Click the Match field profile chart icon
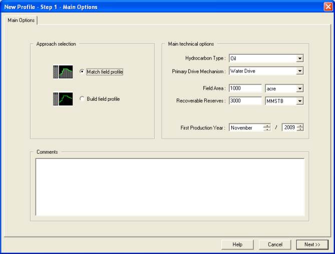 coord(63,72)
